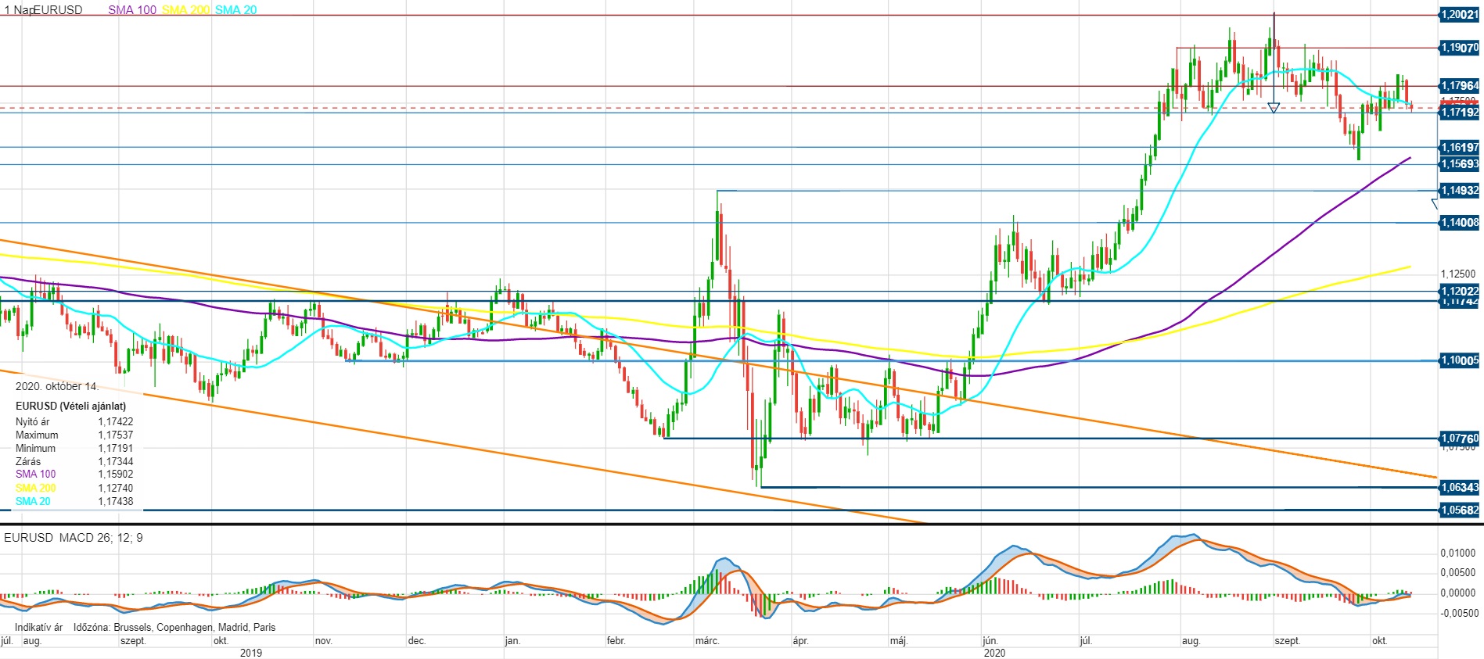
Task: Select the Zárás value 1,17344
Action: 116,462
